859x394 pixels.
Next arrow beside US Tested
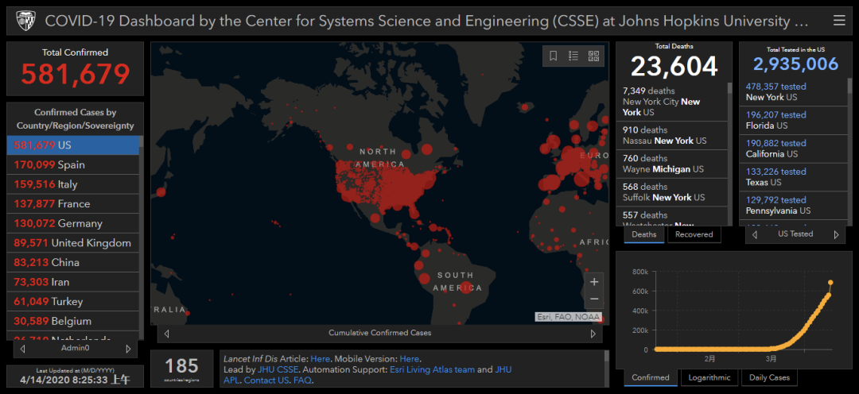(836, 235)
